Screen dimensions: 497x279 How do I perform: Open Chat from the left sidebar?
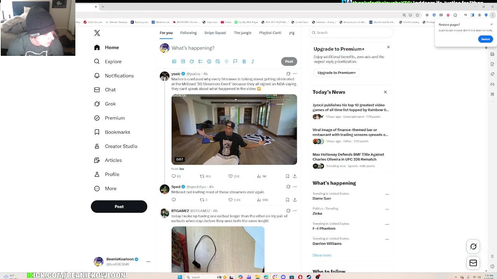(x=105, y=90)
